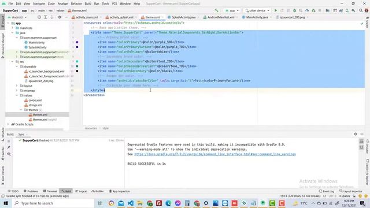This screenshot has height=208, width=370.
Task: Open the VCS menu
Action: click(x=114, y=3)
